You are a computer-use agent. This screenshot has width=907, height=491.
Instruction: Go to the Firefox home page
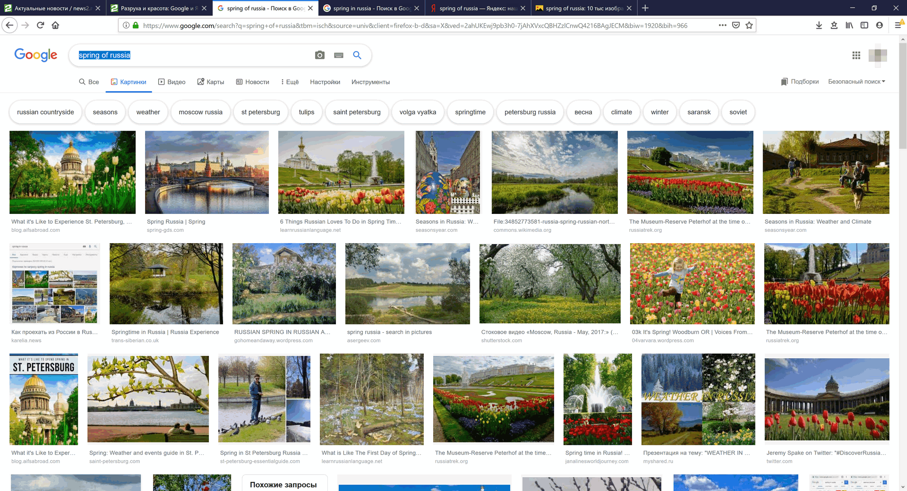[x=55, y=25]
